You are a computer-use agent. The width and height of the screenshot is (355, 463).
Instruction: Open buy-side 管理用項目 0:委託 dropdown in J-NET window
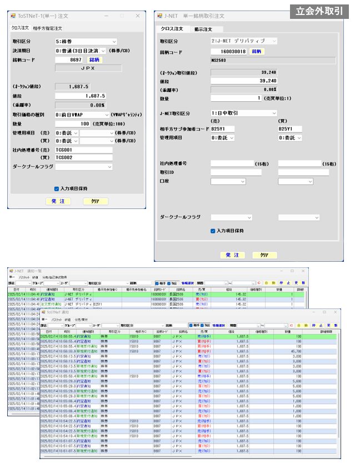click(290, 138)
